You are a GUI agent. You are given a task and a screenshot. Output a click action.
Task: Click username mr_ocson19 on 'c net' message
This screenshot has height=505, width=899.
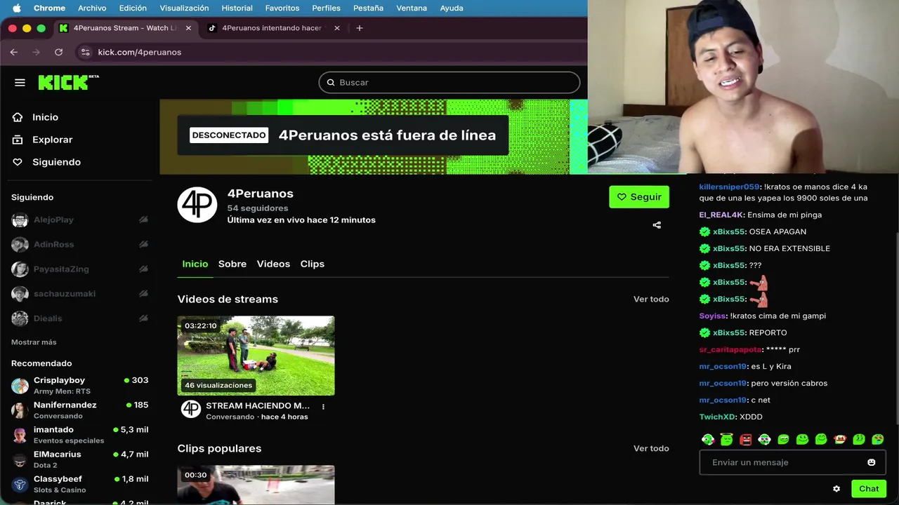723,400
